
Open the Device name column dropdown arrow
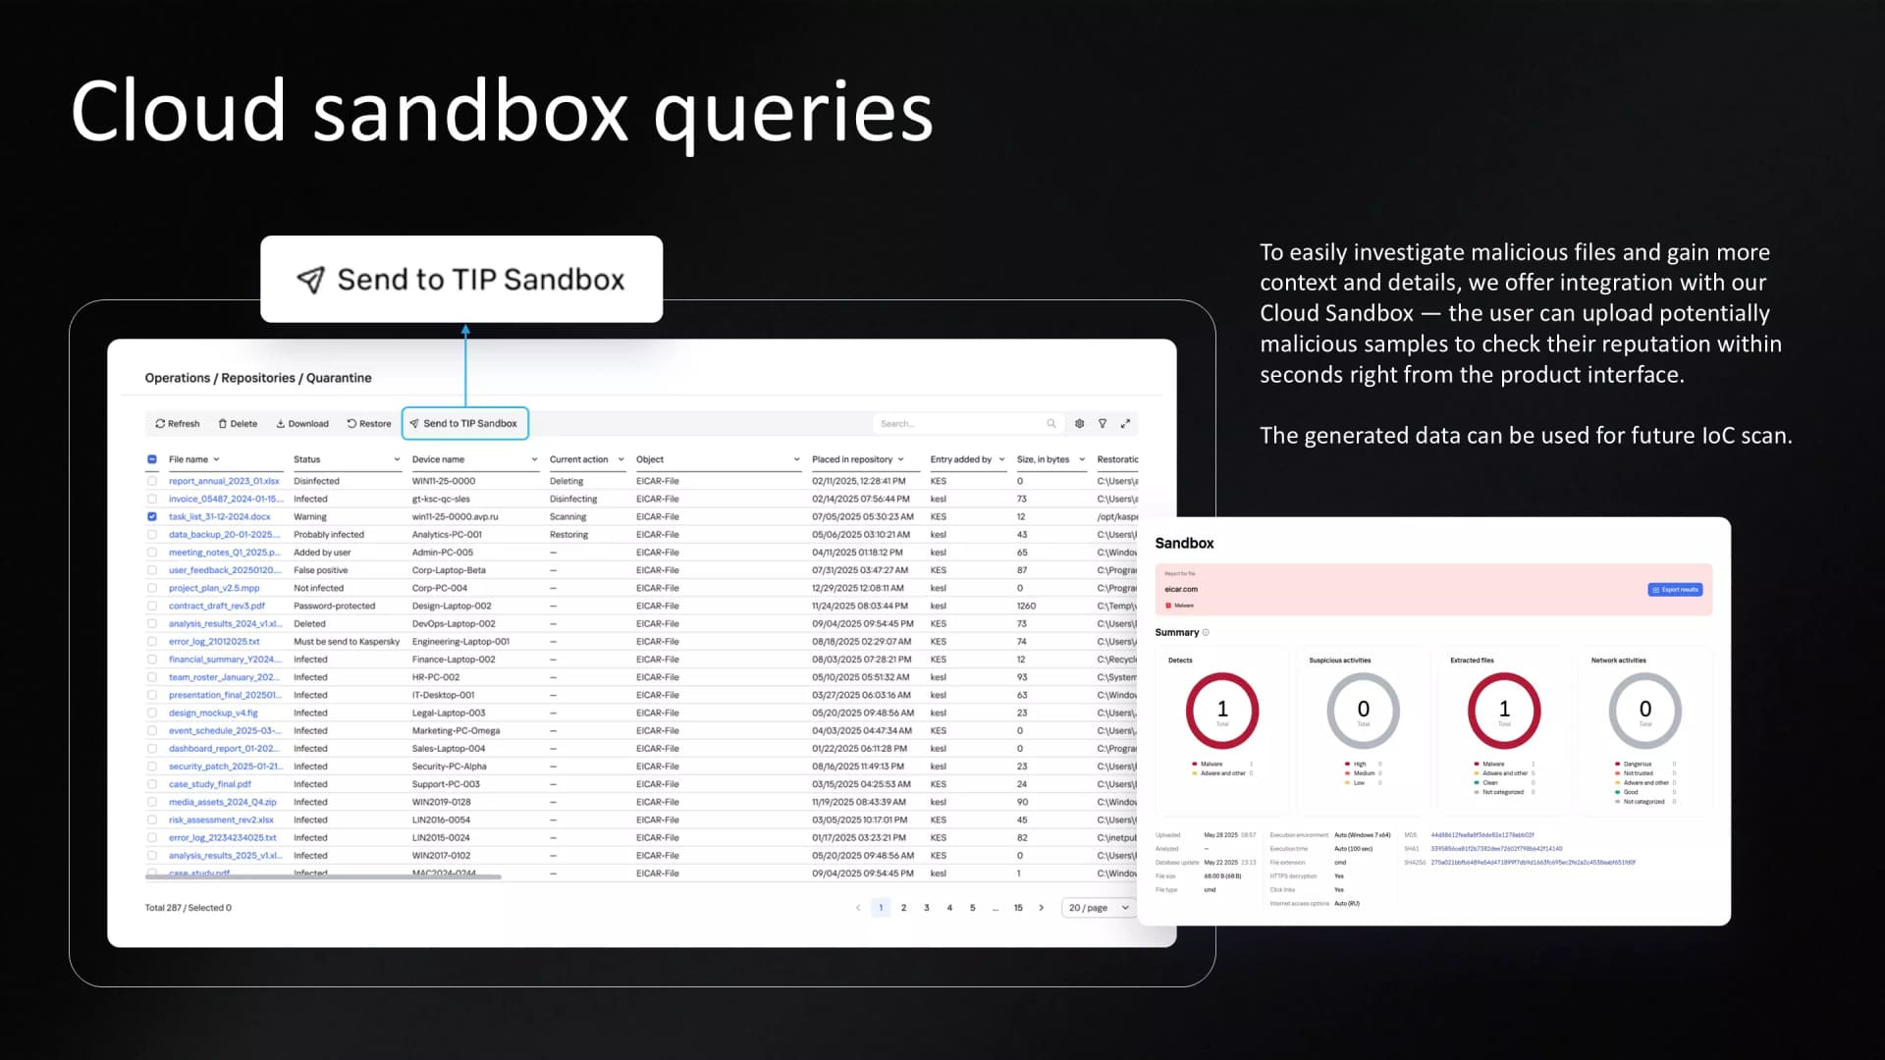click(534, 459)
